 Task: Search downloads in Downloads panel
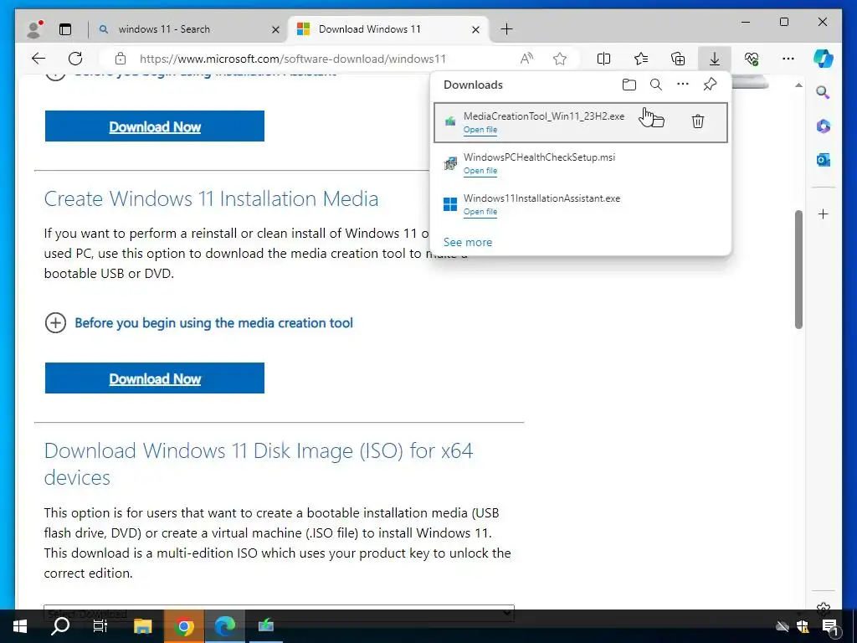(x=656, y=85)
